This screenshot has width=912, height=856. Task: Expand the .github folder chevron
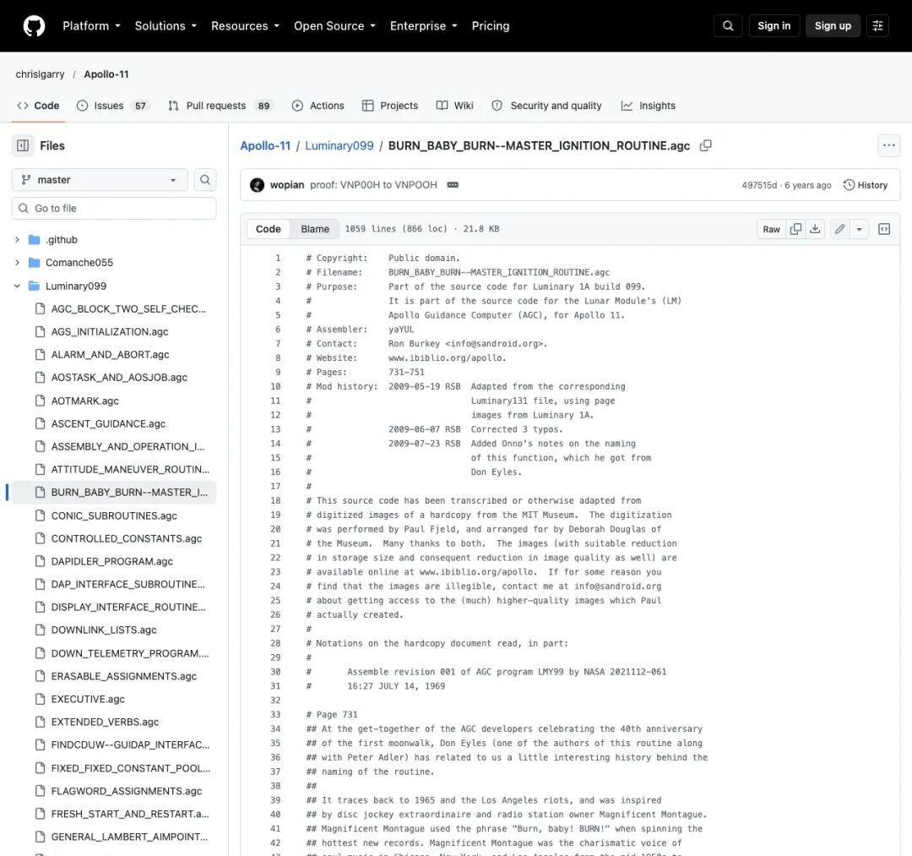pos(17,240)
